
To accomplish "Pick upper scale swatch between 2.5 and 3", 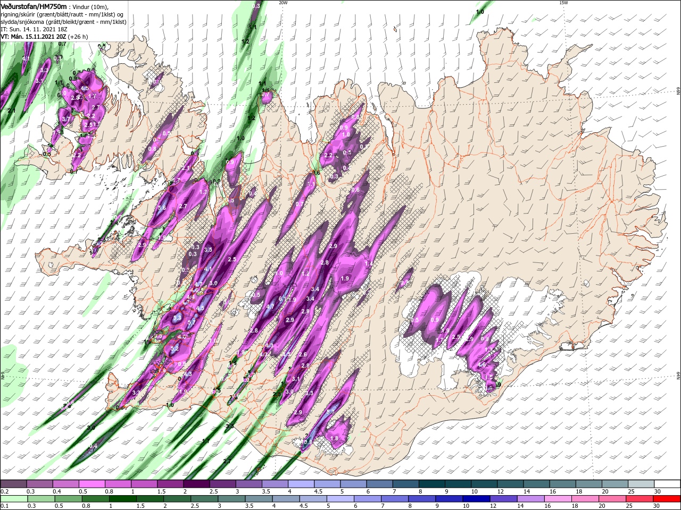I will pyautogui.click(x=222, y=484).
